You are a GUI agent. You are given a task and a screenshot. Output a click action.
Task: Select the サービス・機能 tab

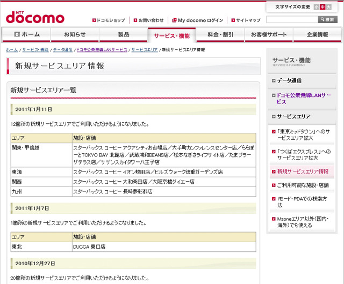[172, 35]
